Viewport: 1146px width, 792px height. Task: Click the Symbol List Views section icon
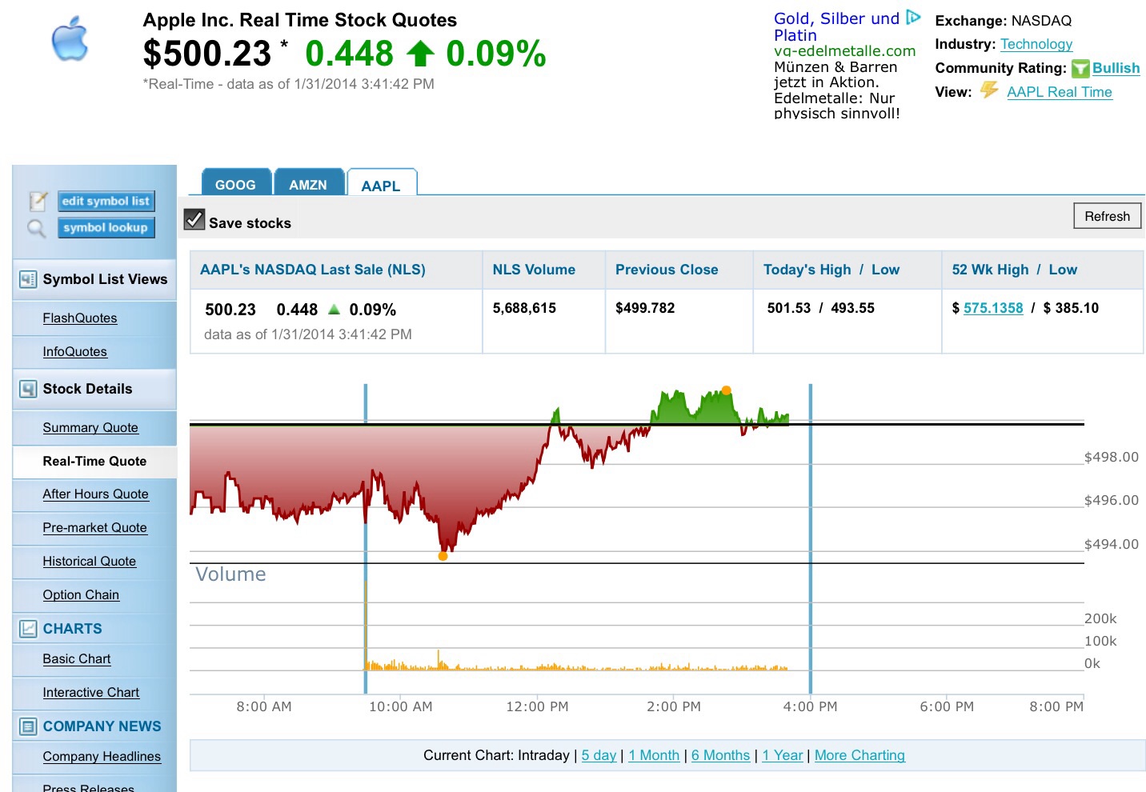[28, 279]
